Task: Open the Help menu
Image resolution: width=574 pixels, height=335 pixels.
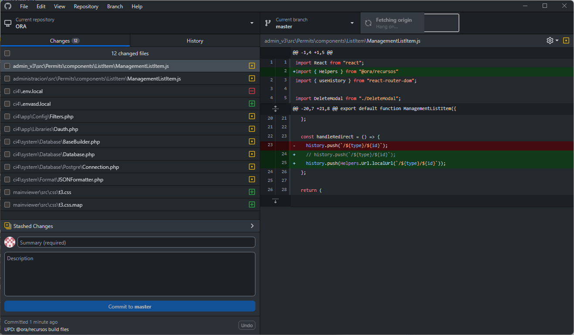Action: click(137, 7)
